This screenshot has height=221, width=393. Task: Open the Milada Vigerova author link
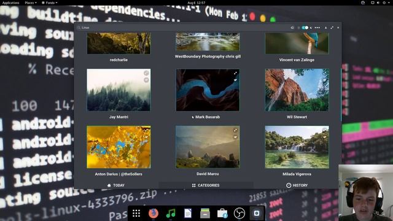[x=297, y=174]
